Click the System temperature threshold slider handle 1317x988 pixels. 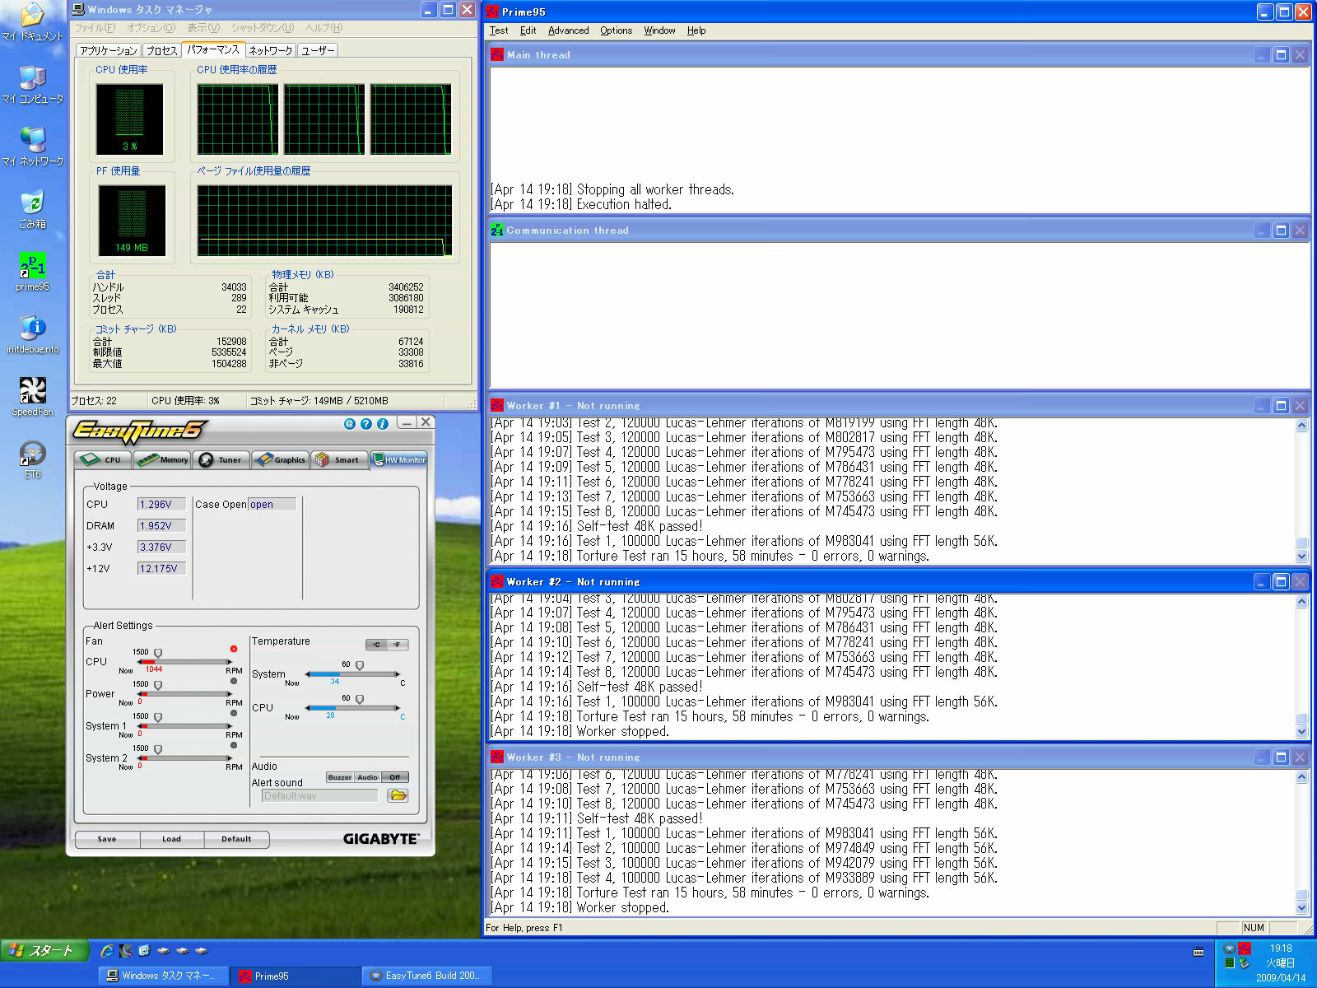pos(360,665)
